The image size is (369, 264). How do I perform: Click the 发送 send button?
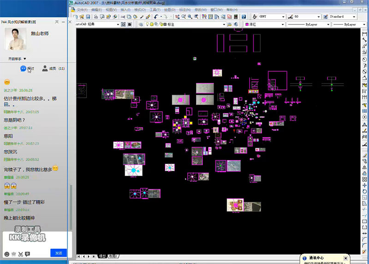(x=59, y=253)
